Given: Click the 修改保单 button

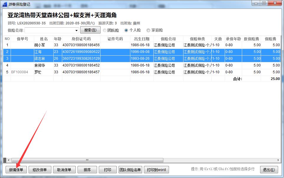Looking at the screenshot, I should [40, 170].
